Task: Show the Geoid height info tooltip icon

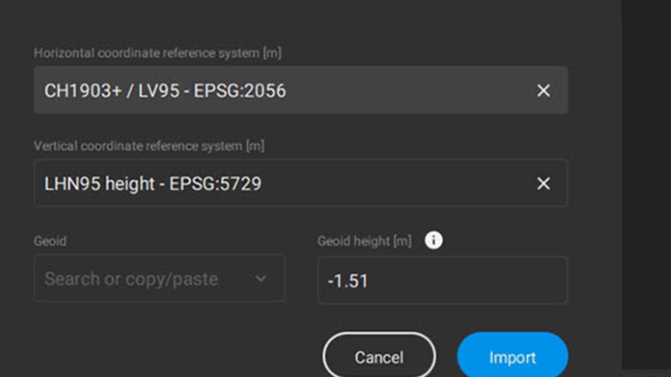Action: pyautogui.click(x=433, y=241)
